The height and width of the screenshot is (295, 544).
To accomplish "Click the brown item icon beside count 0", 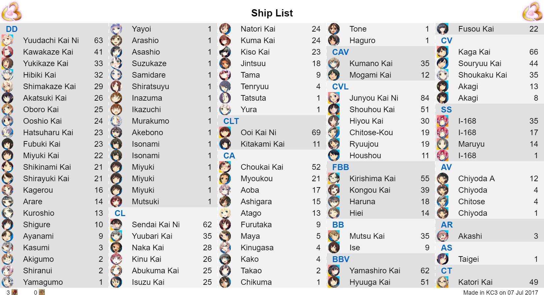I will click(x=42, y=292).
